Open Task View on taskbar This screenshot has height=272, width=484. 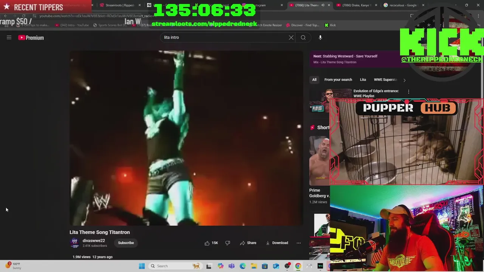[209, 266]
